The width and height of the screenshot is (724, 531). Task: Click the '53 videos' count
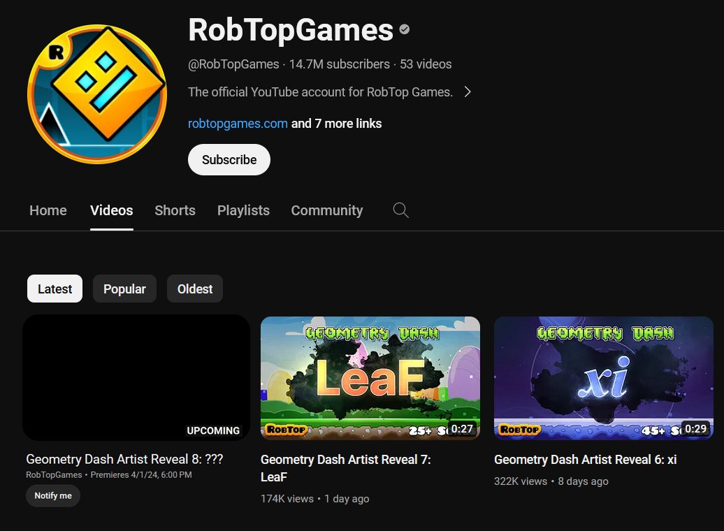(426, 64)
